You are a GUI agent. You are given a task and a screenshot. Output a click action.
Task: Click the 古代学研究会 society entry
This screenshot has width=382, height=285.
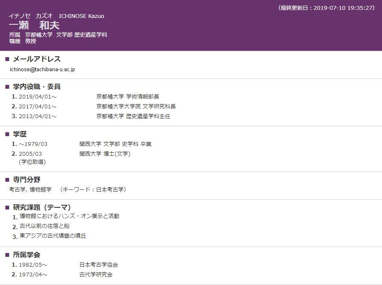(x=96, y=275)
